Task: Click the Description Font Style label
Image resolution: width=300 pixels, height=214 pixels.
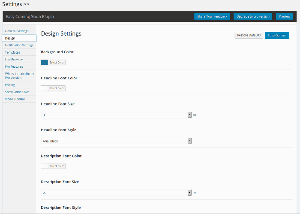Action: click(61, 208)
